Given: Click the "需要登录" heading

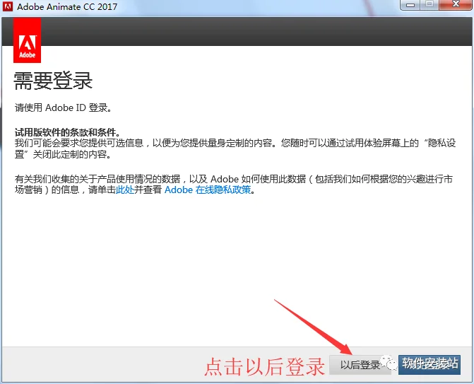Looking at the screenshot, I should point(53,81).
